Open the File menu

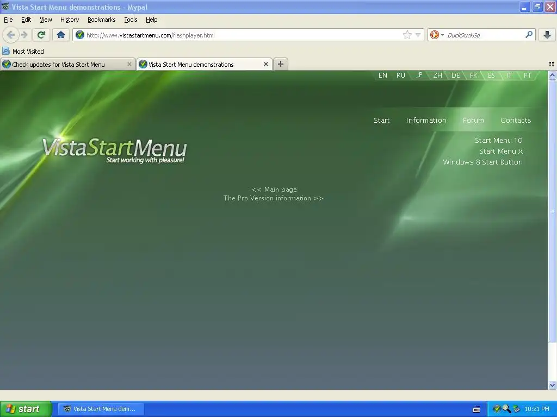[x=8, y=20]
